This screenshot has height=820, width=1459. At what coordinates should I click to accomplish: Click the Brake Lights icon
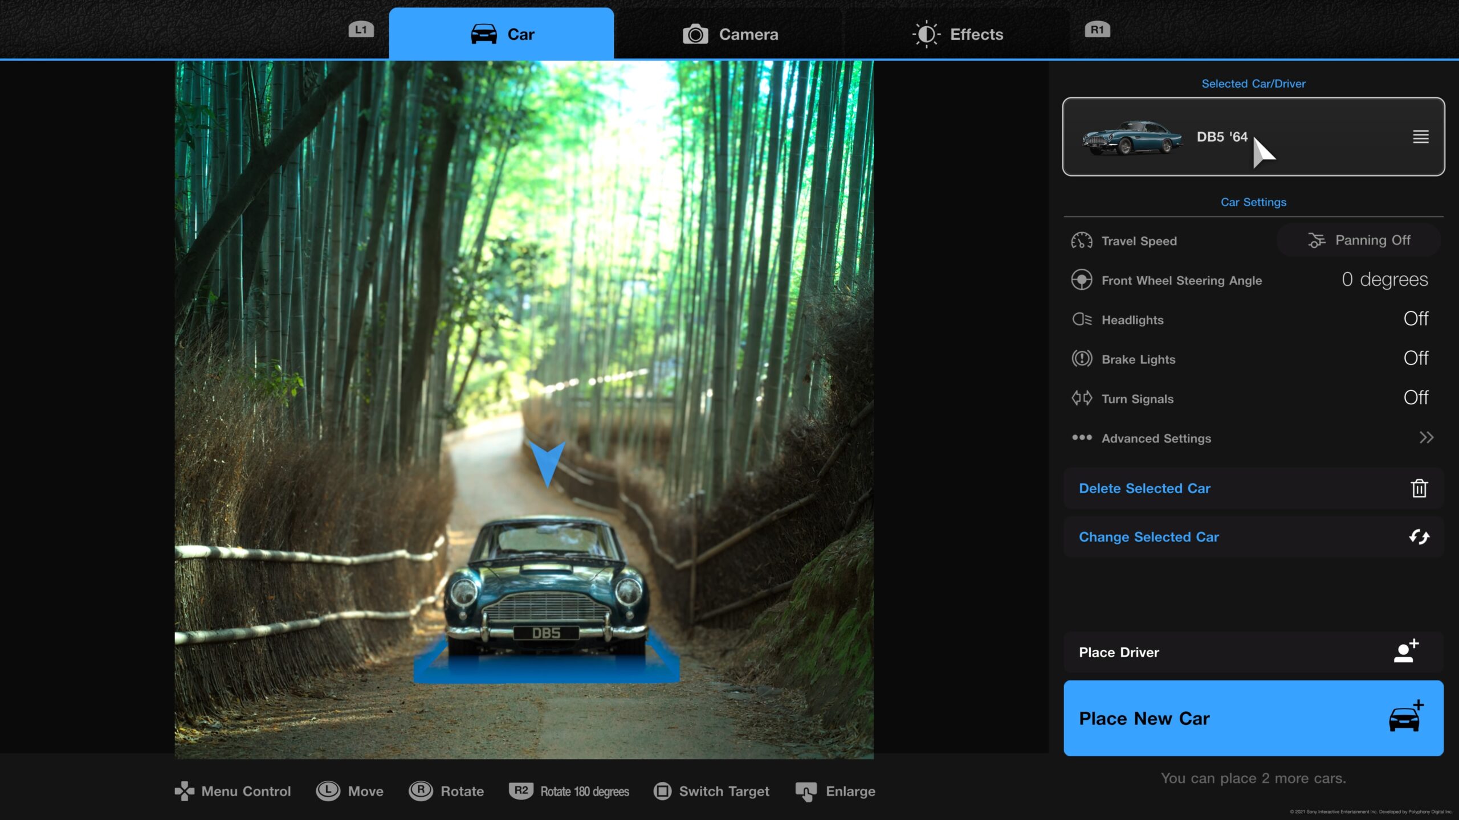click(x=1081, y=359)
